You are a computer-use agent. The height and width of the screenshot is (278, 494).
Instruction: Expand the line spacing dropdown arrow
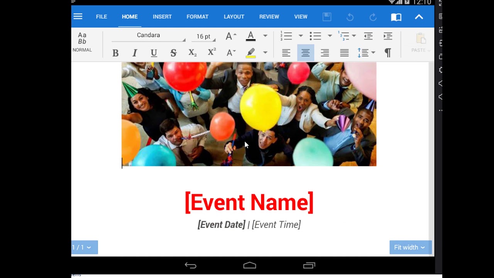[x=373, y=53]
